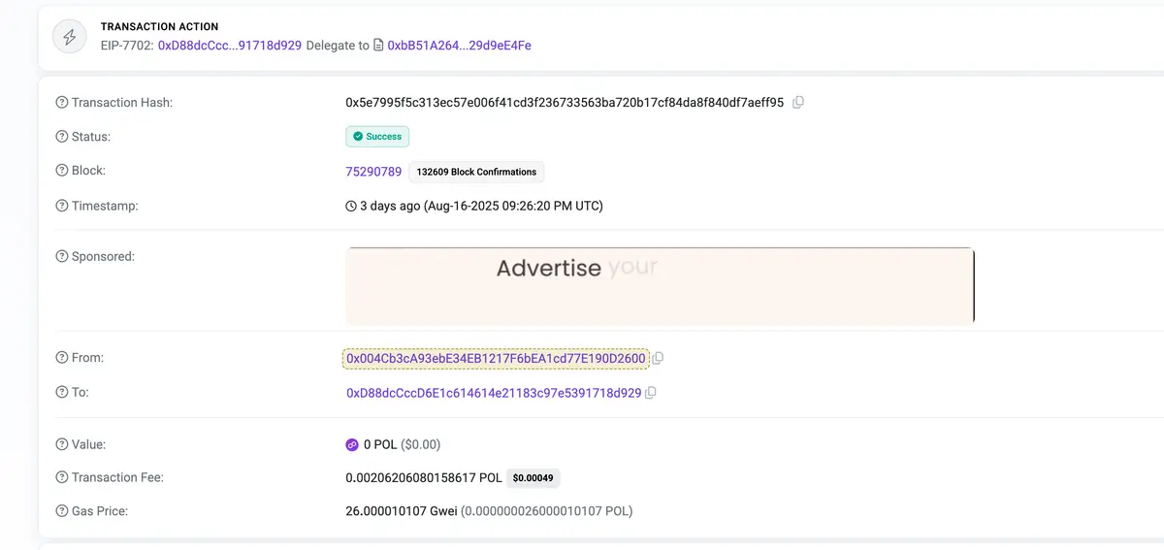Copy the From address

(658, 358)
